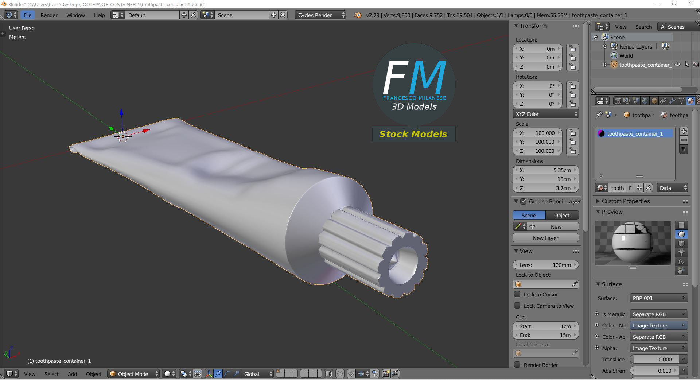Toggle viewport visibility eye for toothpaste_container
This screenshot has width=700, height=380.
pos(677,65)
